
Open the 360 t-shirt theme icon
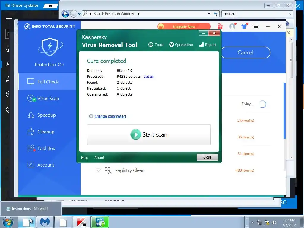click(244, 26)
